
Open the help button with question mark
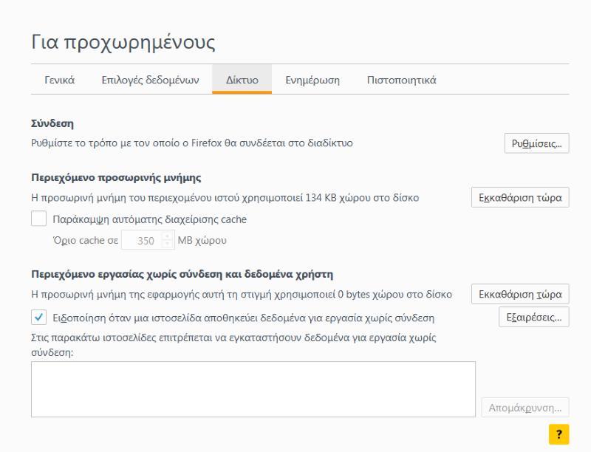click(x=558, y=434)
